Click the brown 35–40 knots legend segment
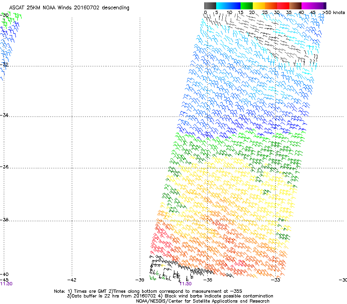The image size is (347, 304). 295,6
